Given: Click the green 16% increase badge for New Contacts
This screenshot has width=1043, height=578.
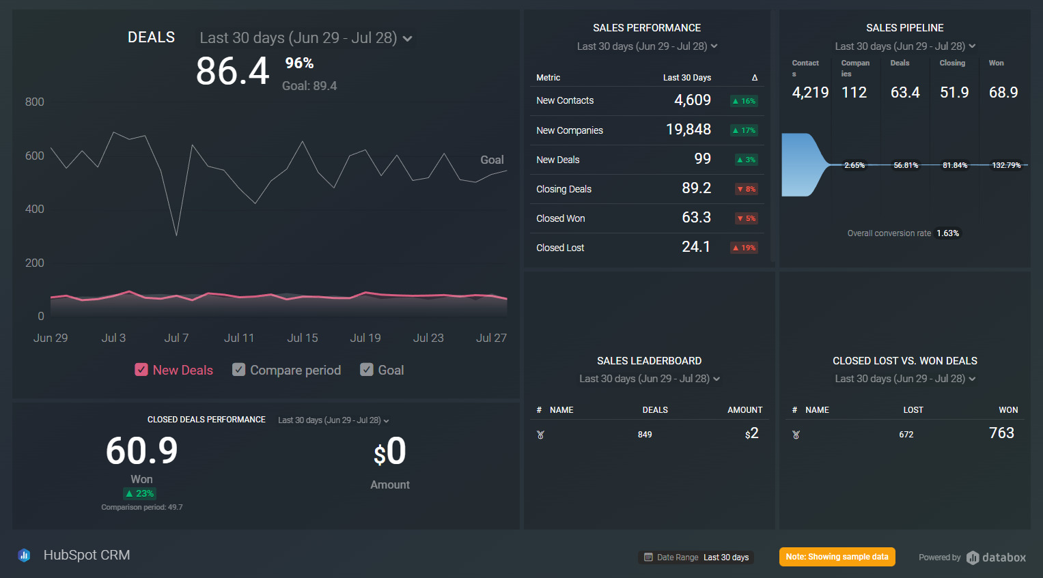Looking at the screenshot, I should 745,101.
